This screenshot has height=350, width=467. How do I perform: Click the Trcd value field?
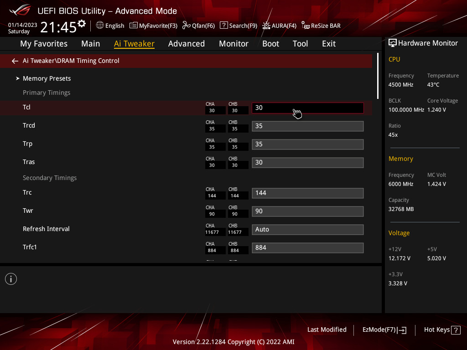[x=308, y=126]
